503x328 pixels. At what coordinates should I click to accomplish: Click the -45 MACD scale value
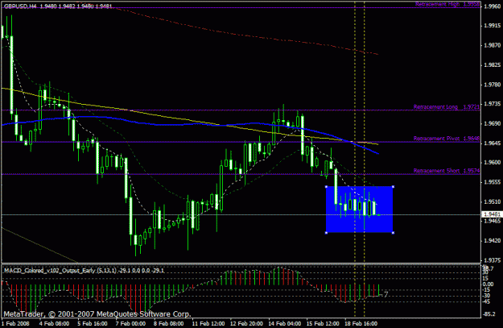(x=487, y=301)
